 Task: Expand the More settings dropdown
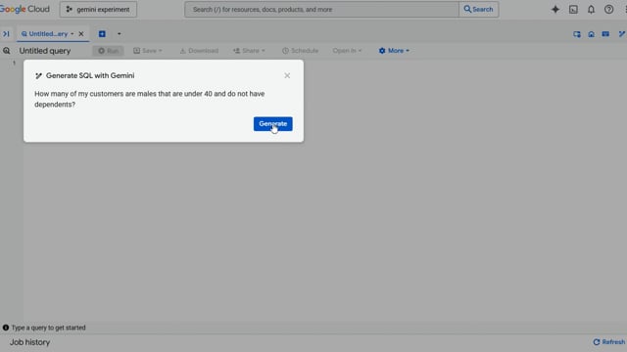click(x=394, y=51)
